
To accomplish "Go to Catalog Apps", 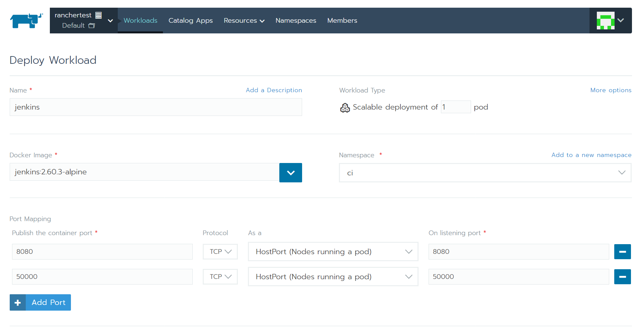I will coord(191,20).
